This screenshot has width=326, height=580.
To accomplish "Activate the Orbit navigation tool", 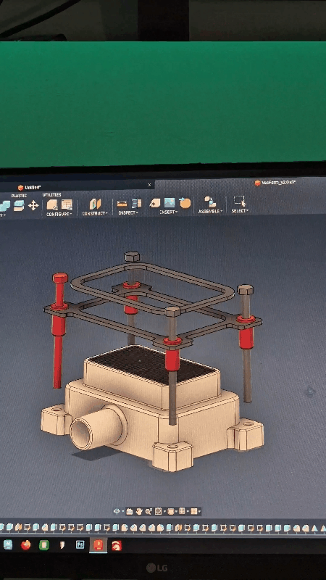I will 117,511.
